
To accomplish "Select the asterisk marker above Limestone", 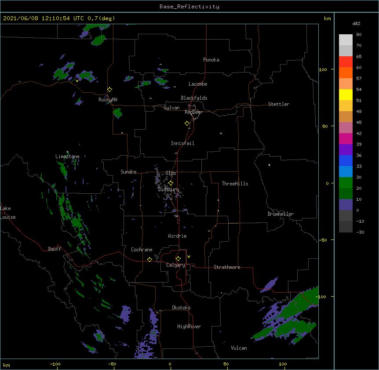I will coord(67,152).
